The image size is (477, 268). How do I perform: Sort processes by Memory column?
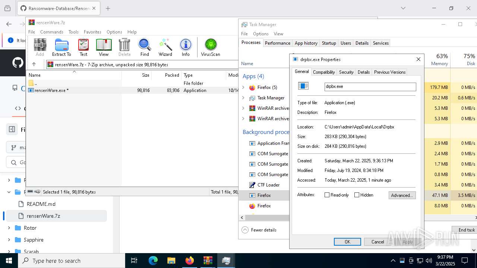click(437, 59)
